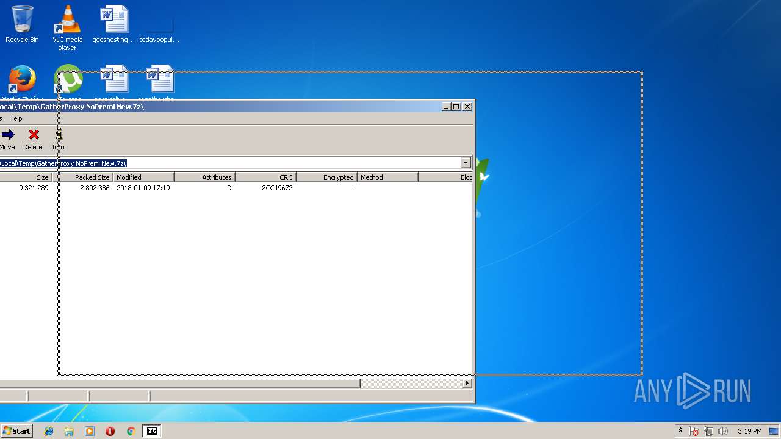
Task: Minimize the 7-Zip window
Action: click(447, 107)
